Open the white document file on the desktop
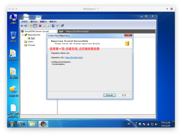 13,111
